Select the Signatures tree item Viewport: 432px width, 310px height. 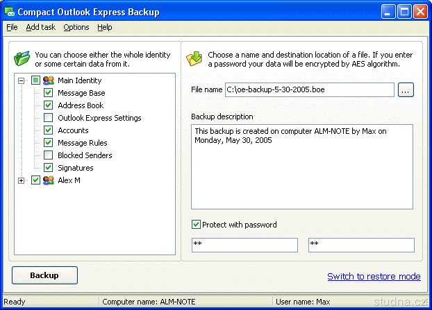(x=76, y=168)
